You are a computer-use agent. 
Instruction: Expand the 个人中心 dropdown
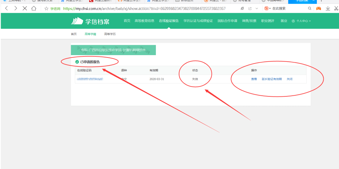[x=301, y=21]
